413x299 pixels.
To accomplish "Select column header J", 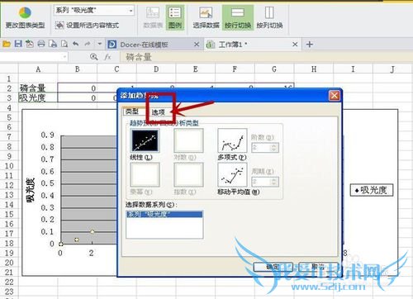I will tap(392, 69).
